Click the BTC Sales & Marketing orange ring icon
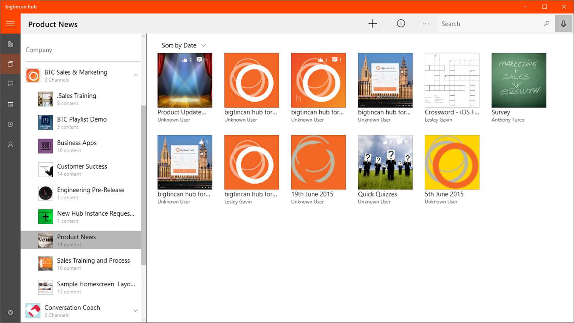574x323 pixels. (x=33, y=75)
